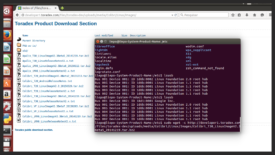
Task: Open Firefox downloads arrow
Action: pos(247,15)
